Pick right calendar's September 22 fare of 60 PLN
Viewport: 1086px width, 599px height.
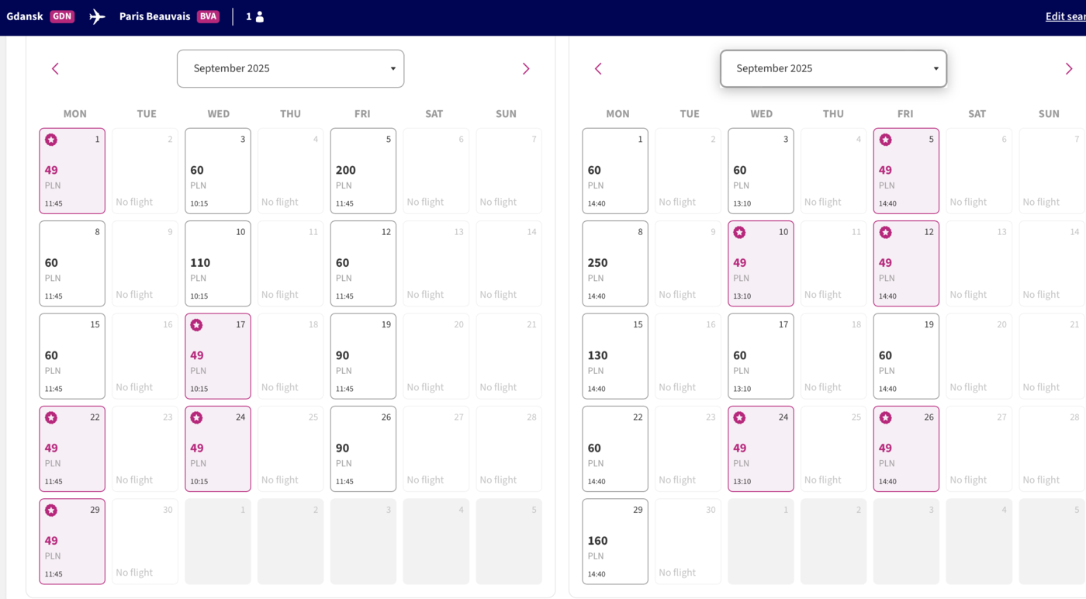point(615,449)
